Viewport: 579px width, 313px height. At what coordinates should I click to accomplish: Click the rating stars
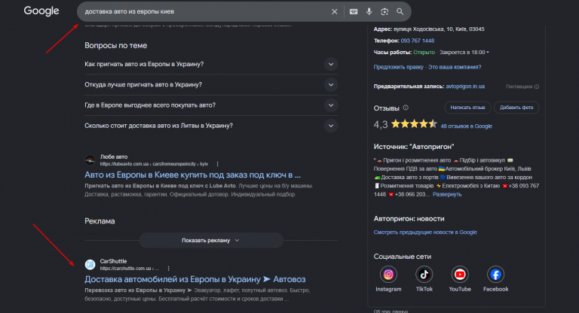pyautogui.click(x=414, y=124)
